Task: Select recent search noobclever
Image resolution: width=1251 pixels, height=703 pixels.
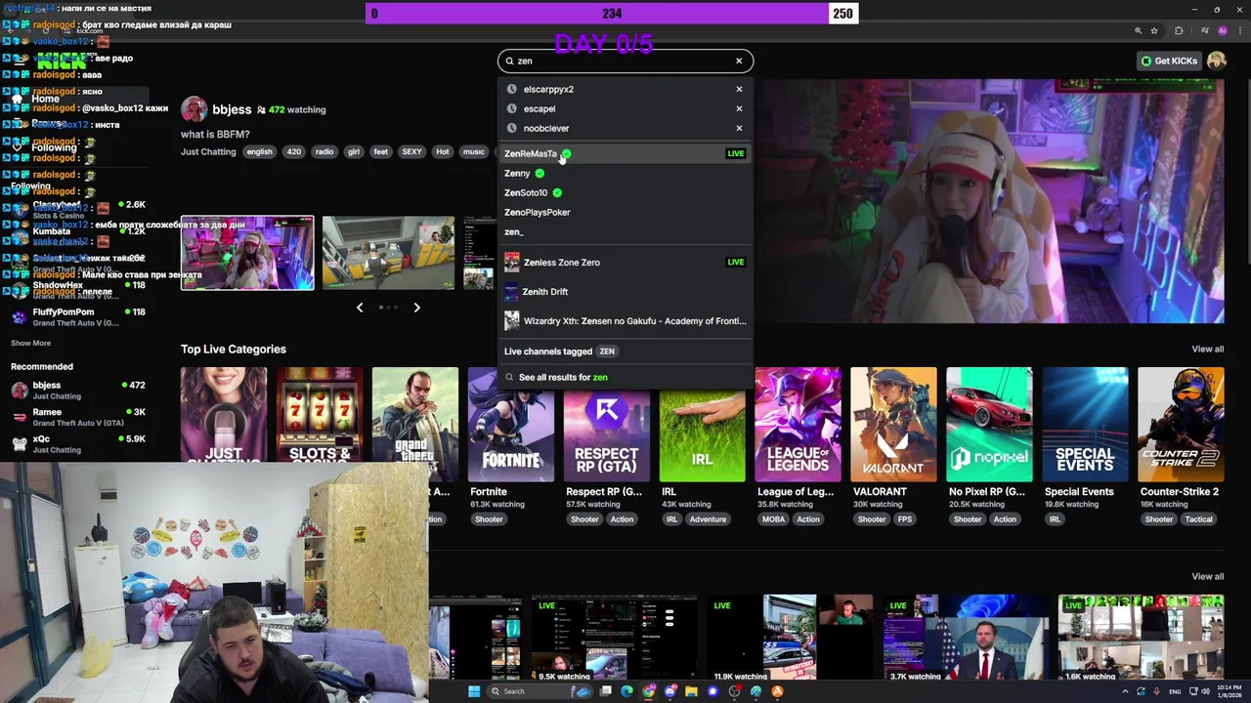Action: [546, 128]
